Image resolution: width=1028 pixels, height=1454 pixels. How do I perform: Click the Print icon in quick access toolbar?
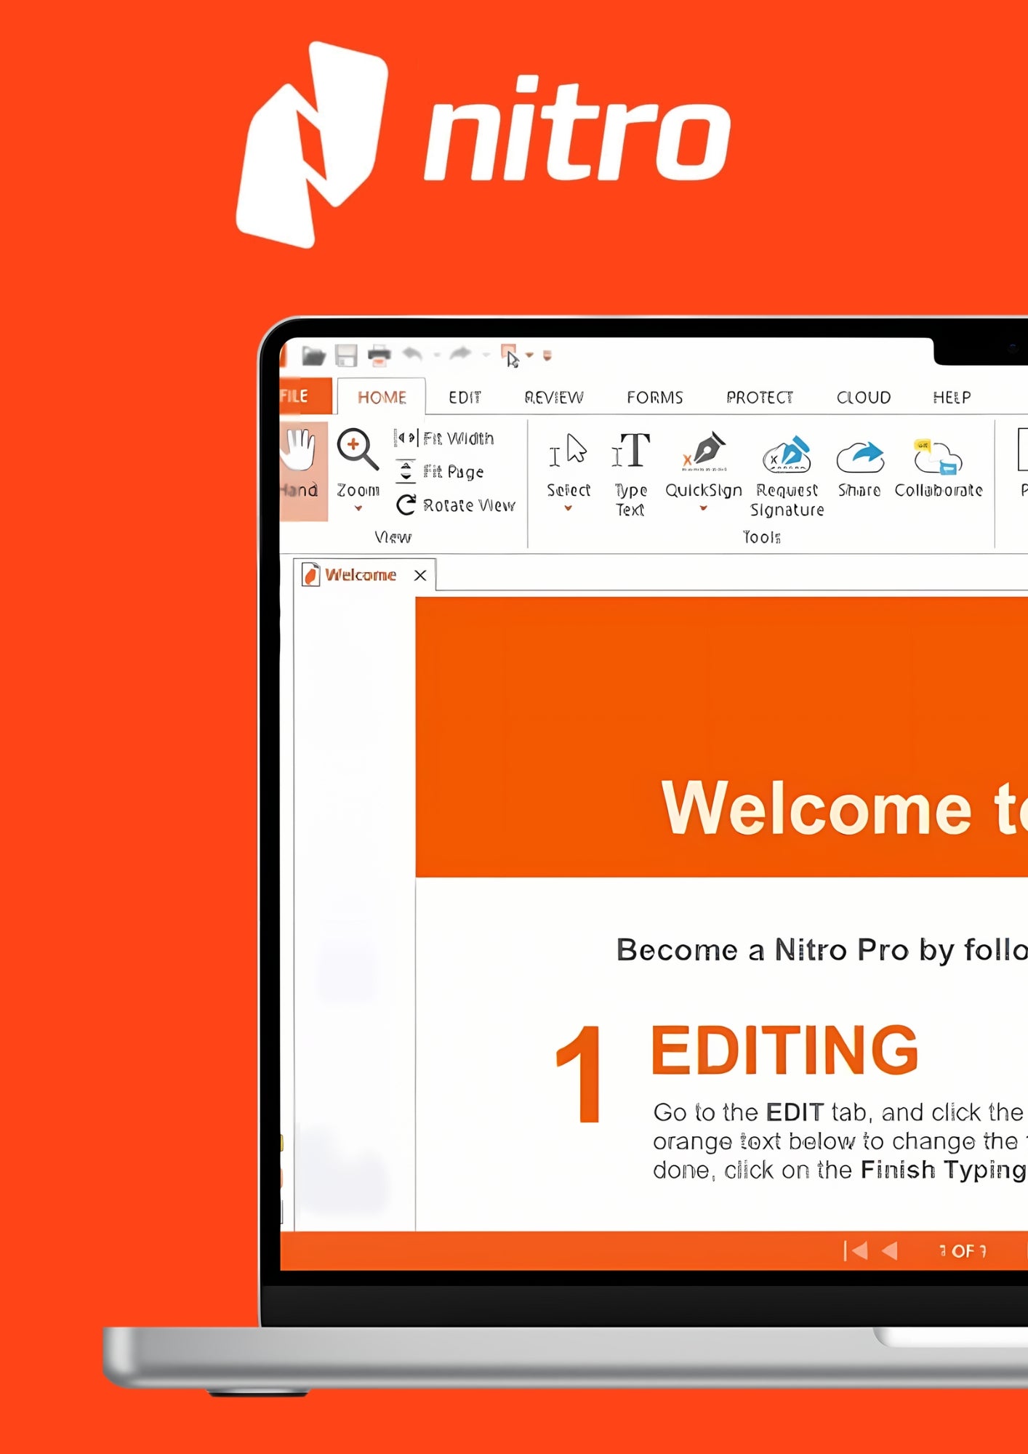(379, 356)
